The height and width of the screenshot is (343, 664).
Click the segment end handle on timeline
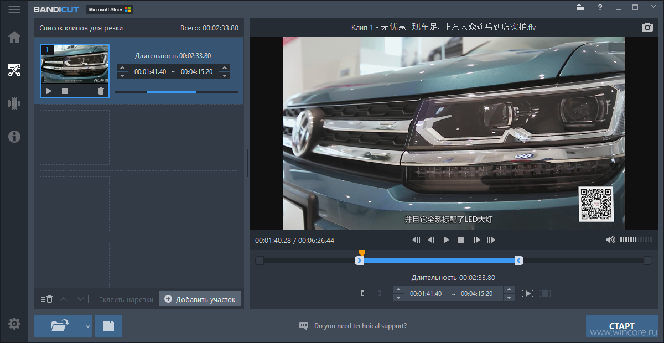tap(518, 261)
